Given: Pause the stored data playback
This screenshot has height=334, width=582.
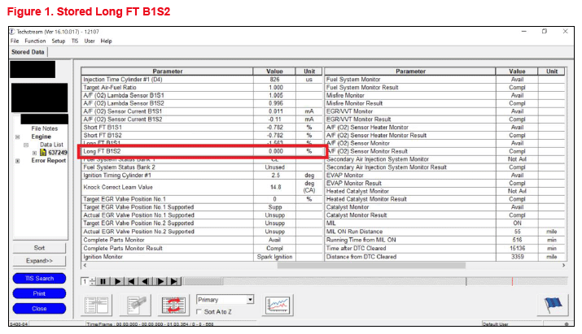Looking at the screenshot, I should [x=103, y=281].
